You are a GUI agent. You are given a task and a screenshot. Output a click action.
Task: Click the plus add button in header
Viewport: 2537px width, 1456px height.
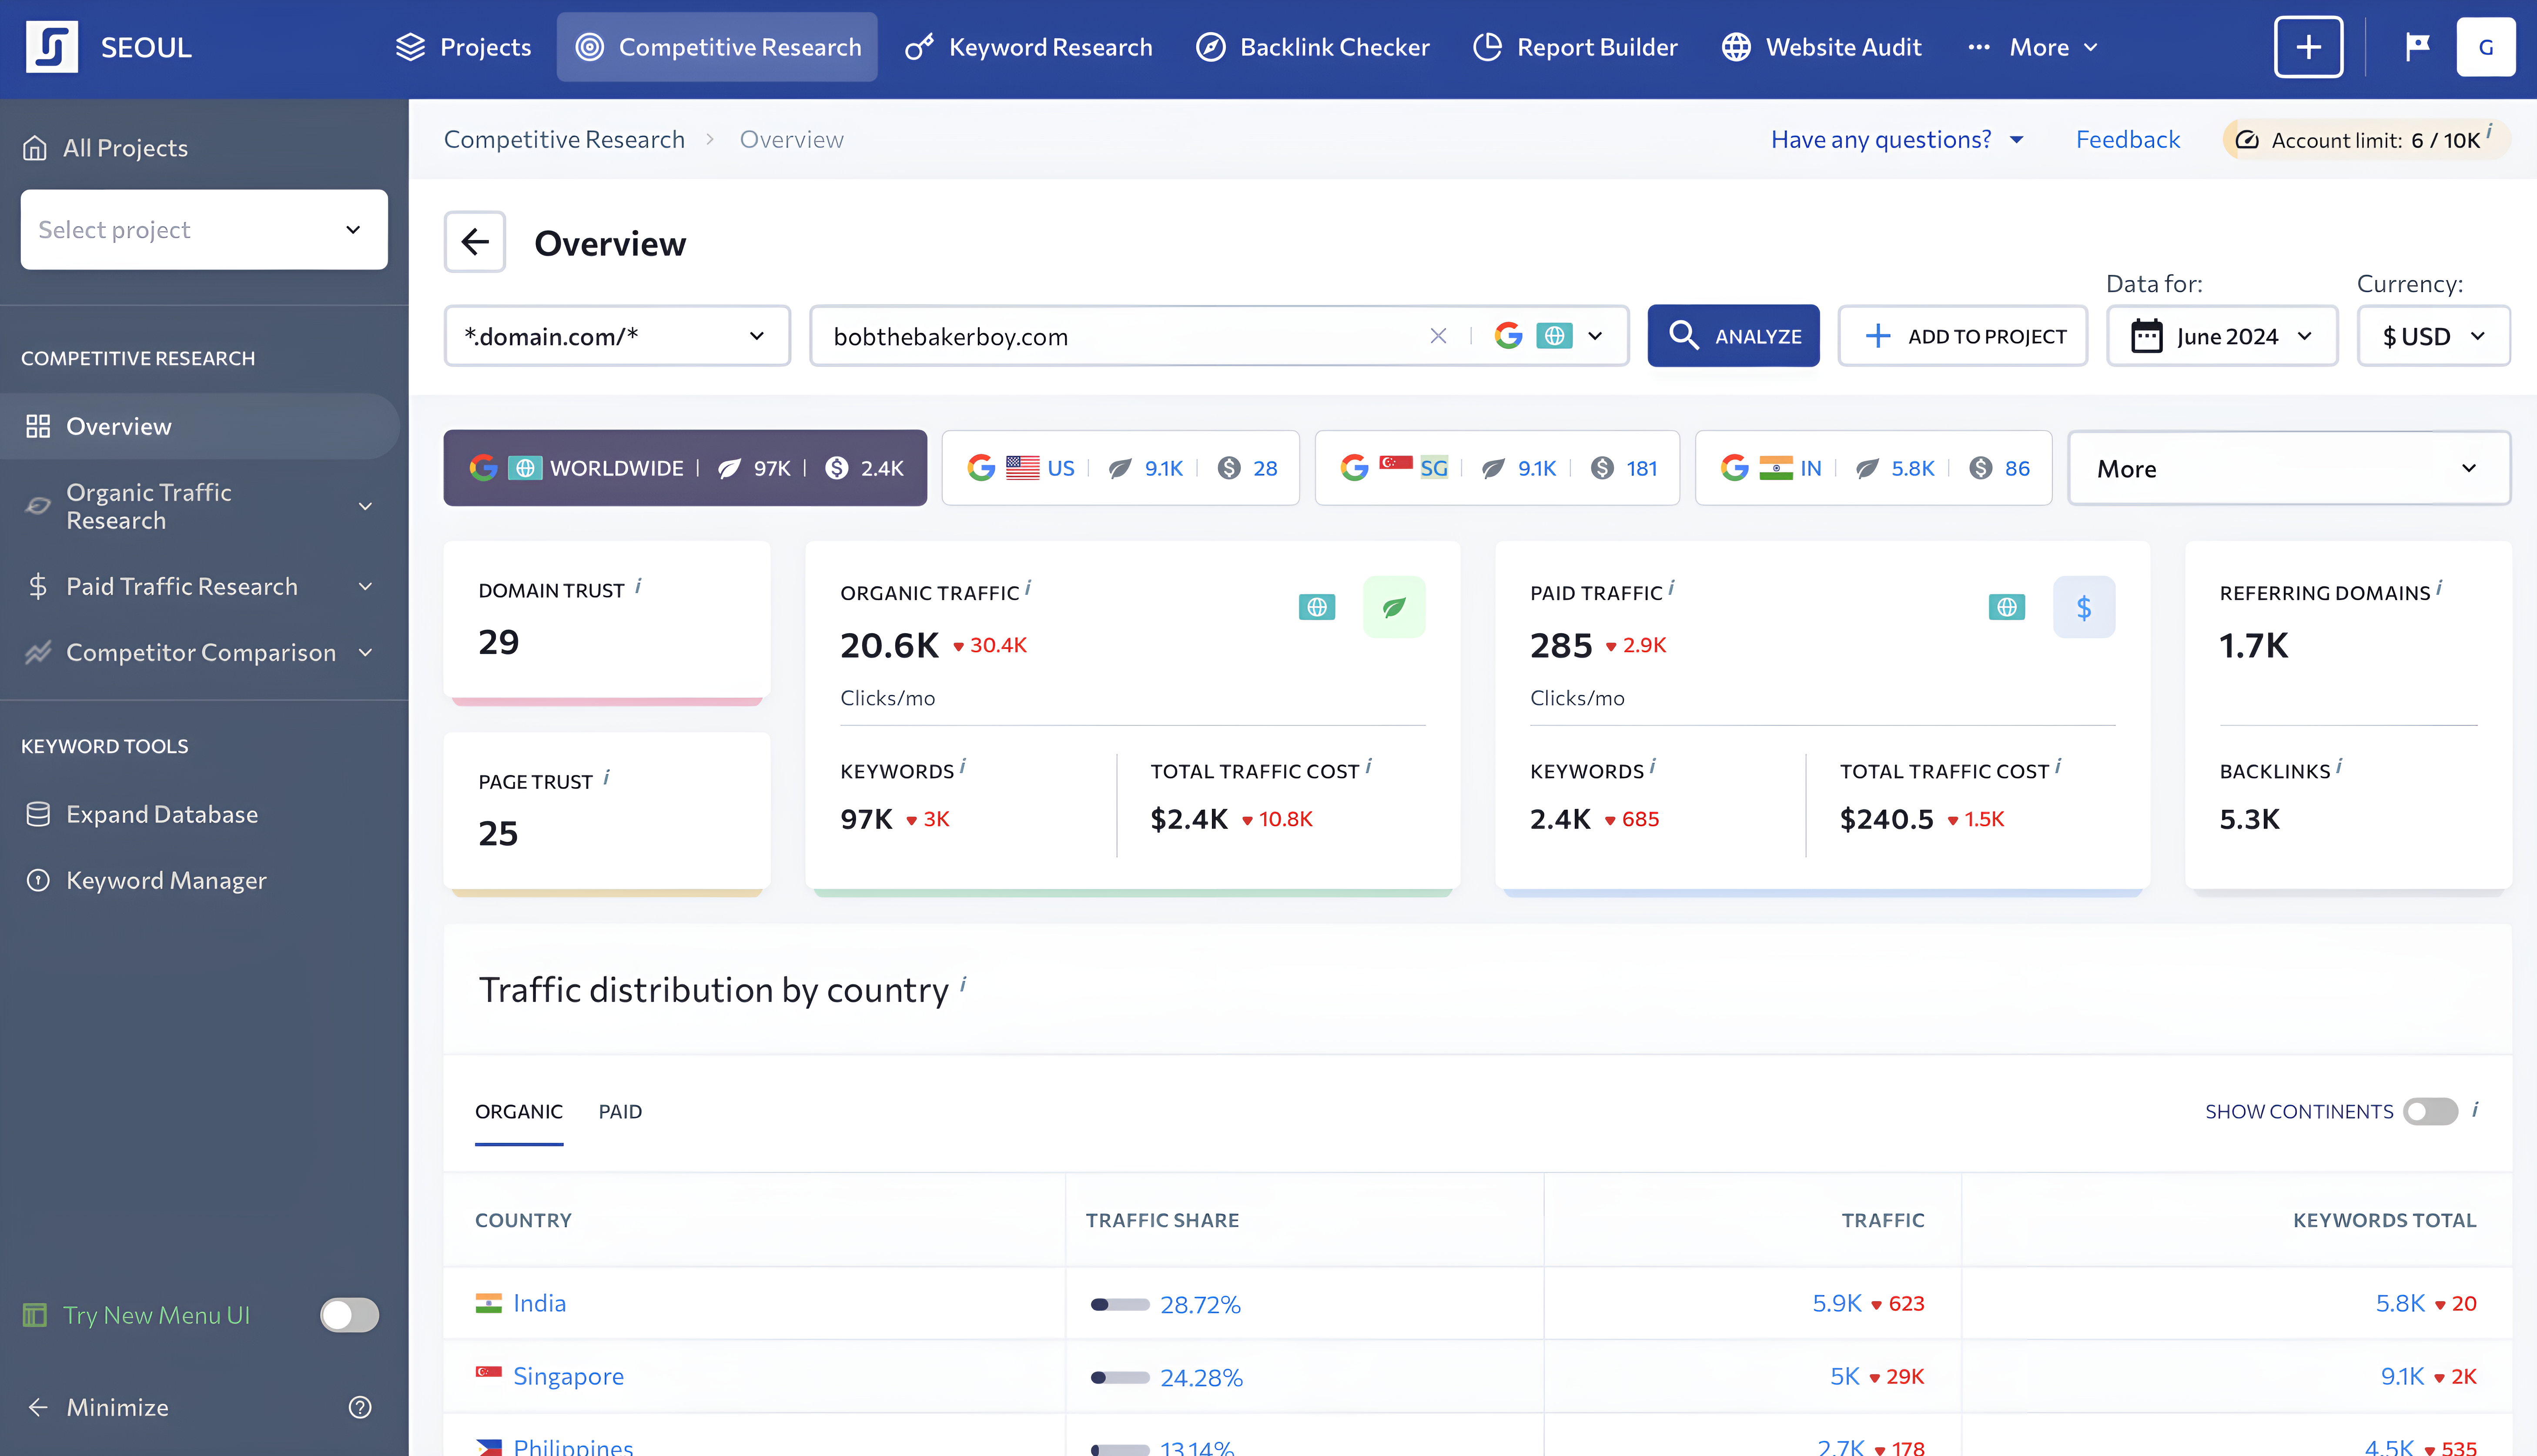(2308, 47)
